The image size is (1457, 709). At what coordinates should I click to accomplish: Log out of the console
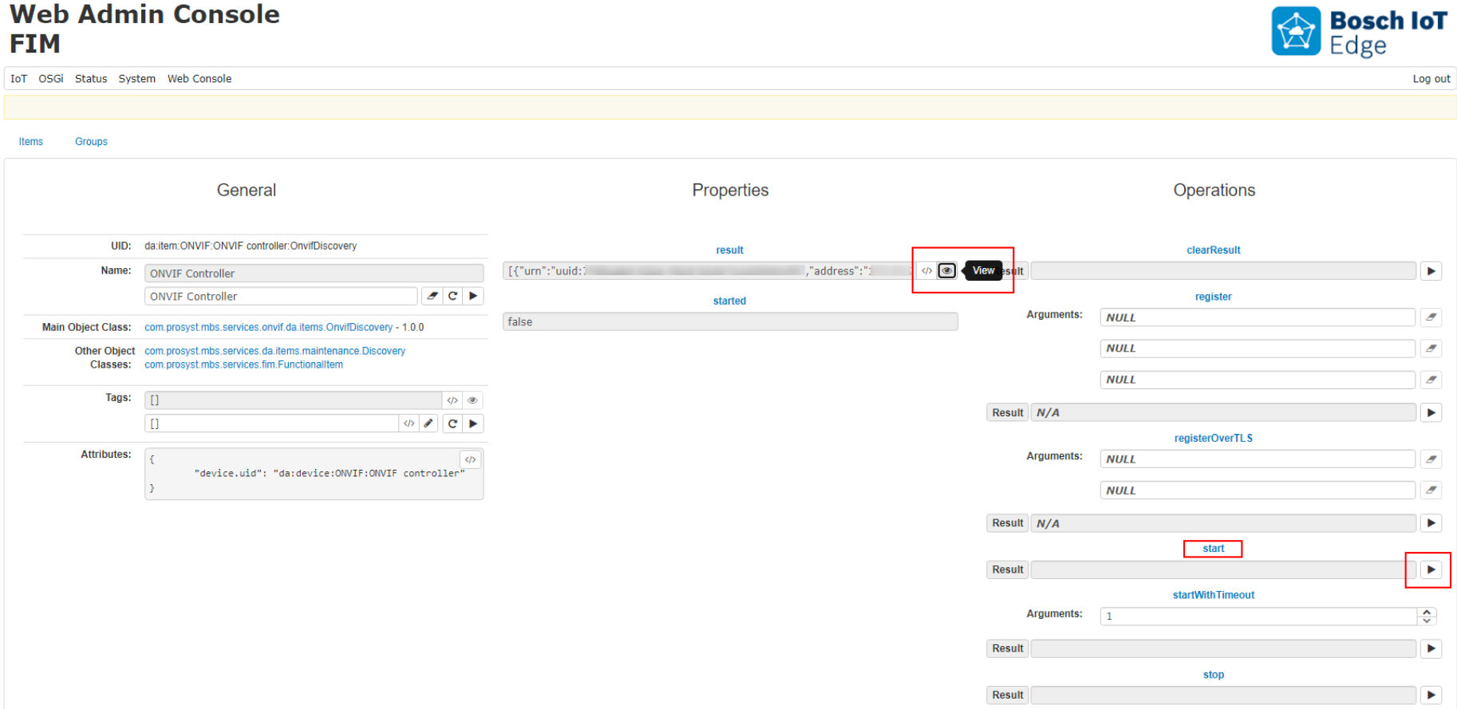pyautogui.click(x=1431, y=78)
